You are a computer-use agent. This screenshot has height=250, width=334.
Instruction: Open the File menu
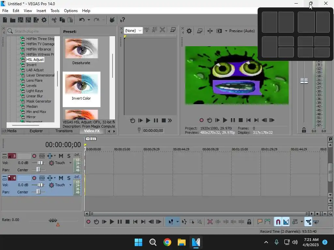(5, 11)
